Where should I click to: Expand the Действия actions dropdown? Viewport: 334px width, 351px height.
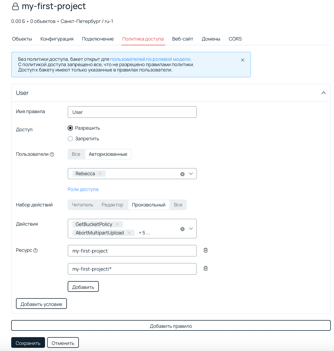[x=191, y=229]
